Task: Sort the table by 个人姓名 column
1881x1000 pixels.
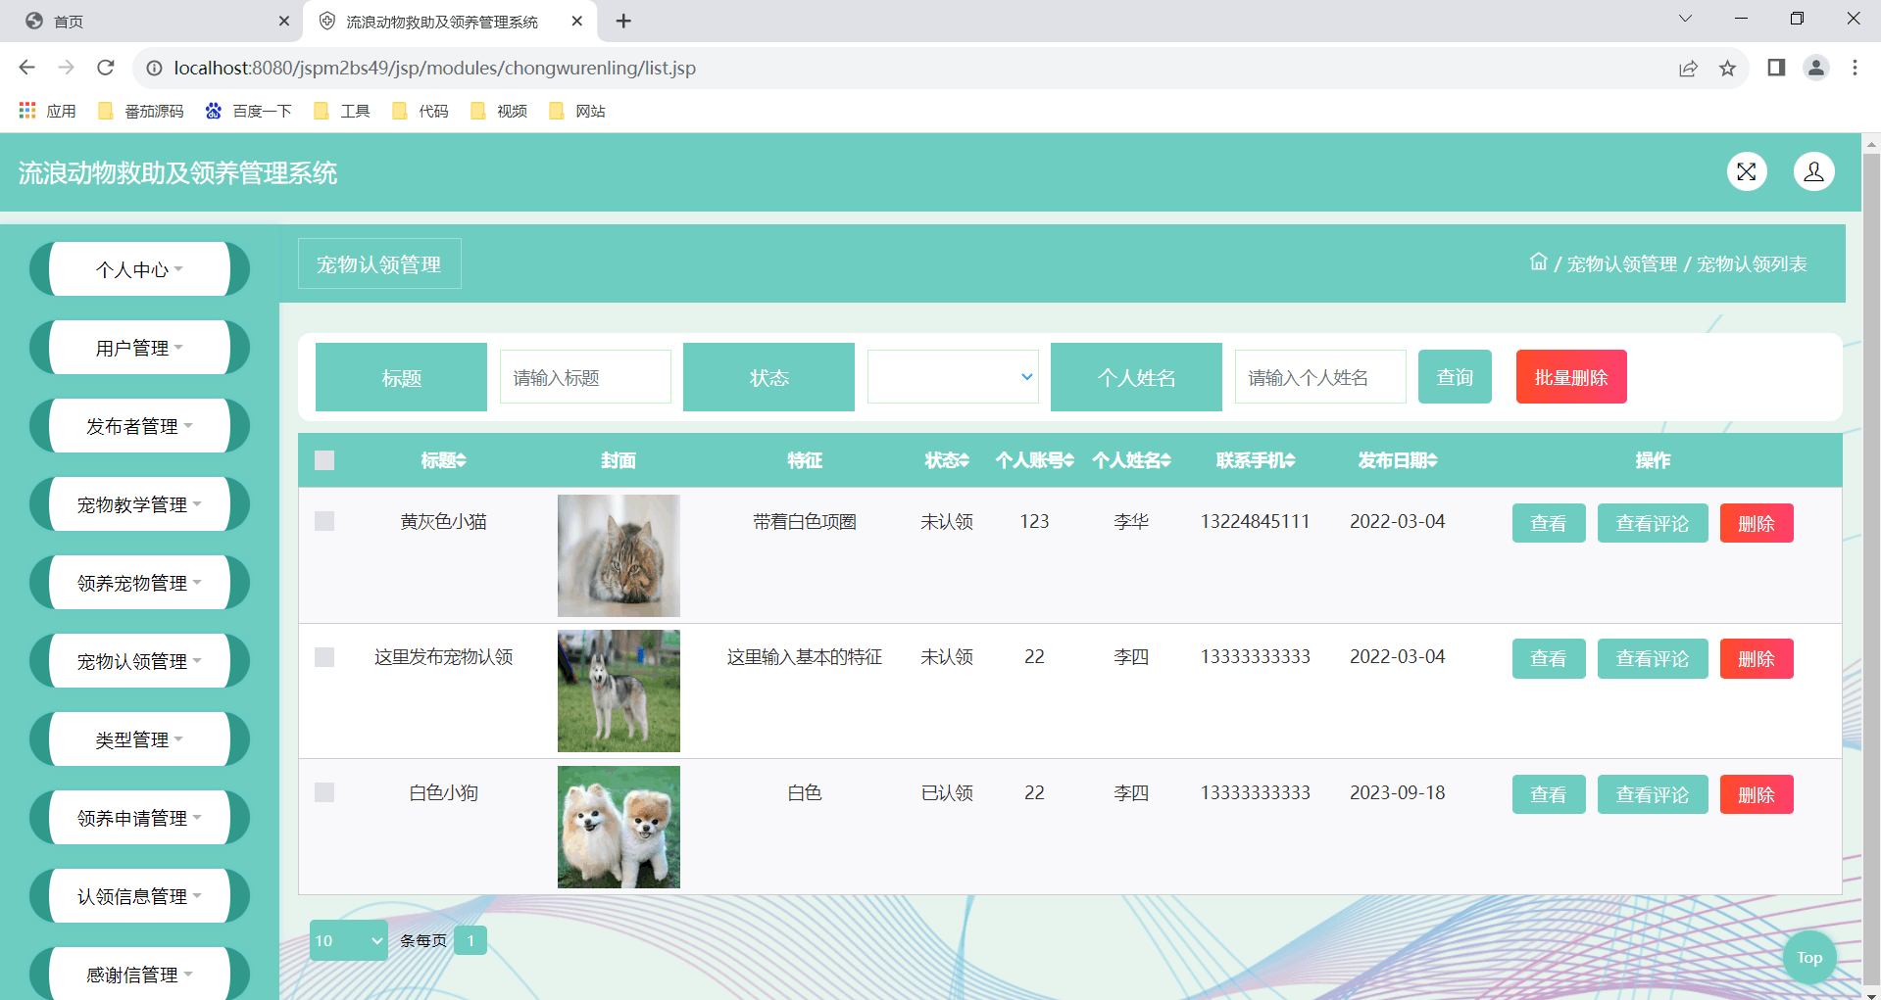Action: point(1131,460)
